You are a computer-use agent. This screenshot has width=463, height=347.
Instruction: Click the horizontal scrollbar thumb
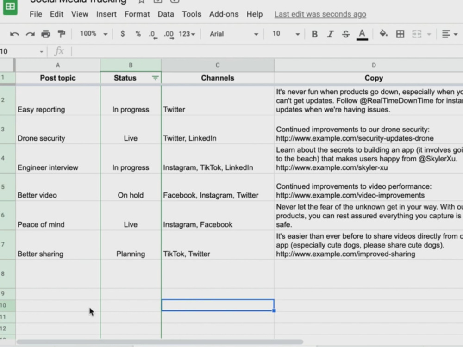coord(160,342)
